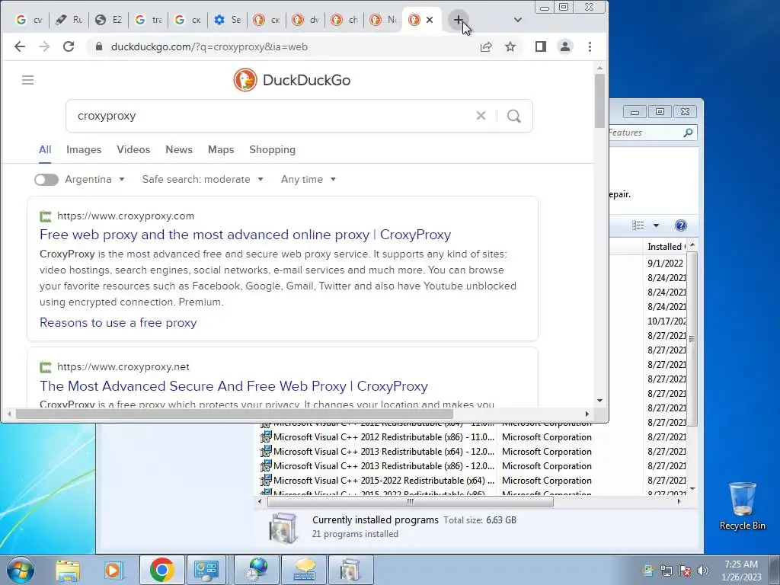Switch to News results tab
The image size is (780, 585).
coord(179,150)
